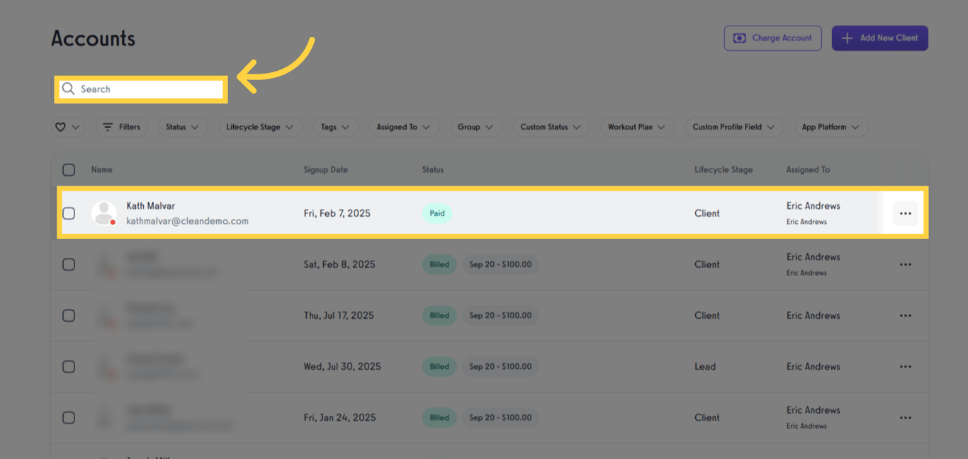Image resolution: width=968 pixels, height=459 pixels.
Task: Click the favorites heart icon
Action: 60,127
